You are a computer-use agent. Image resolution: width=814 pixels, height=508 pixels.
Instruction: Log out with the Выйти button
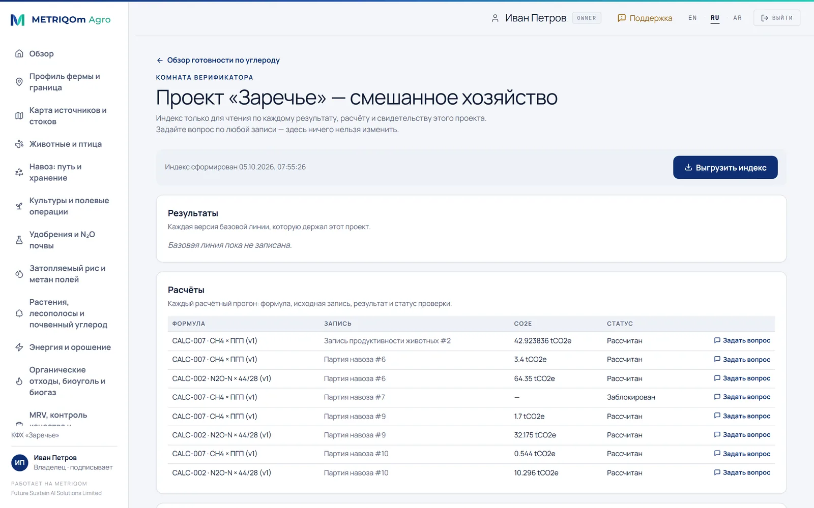point(777,18)
